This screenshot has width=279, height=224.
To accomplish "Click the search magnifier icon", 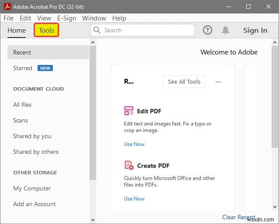I will (97, 30).
